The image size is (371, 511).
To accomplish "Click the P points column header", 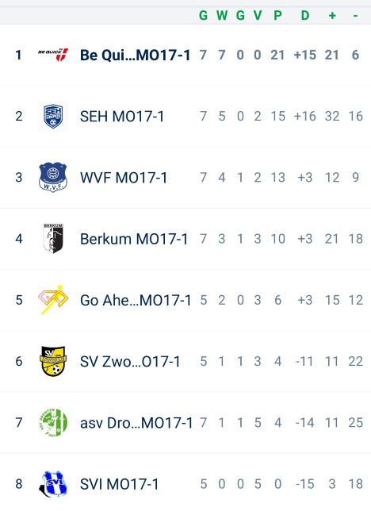I will 277,15.
